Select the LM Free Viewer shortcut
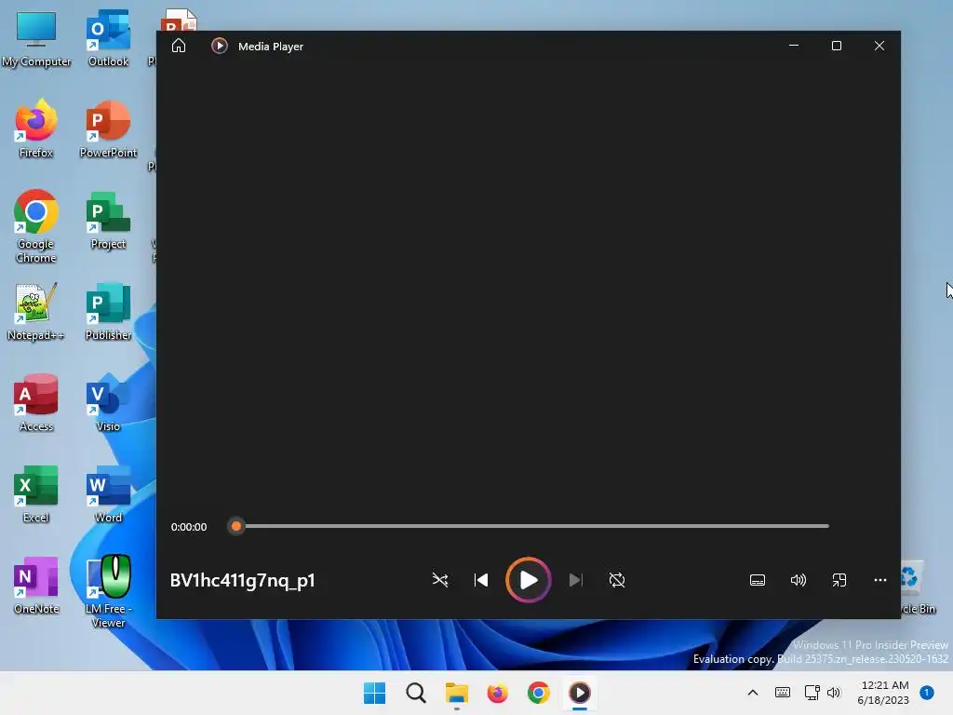 tap(108, 591)
